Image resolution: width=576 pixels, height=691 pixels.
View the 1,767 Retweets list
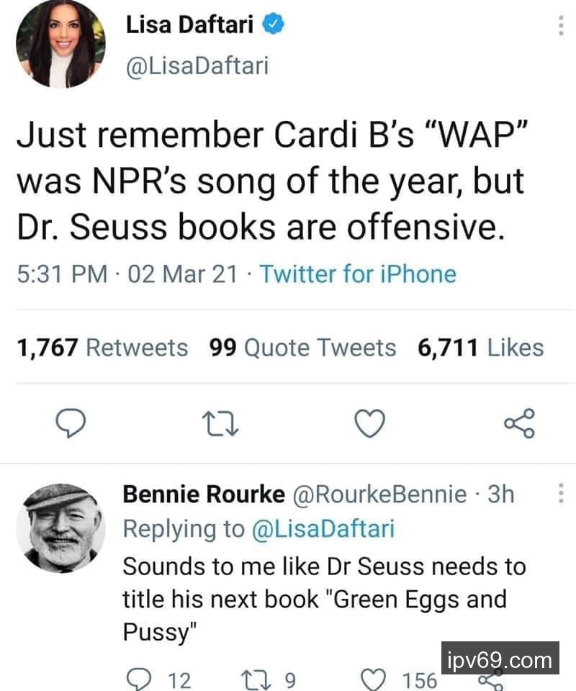102,348
